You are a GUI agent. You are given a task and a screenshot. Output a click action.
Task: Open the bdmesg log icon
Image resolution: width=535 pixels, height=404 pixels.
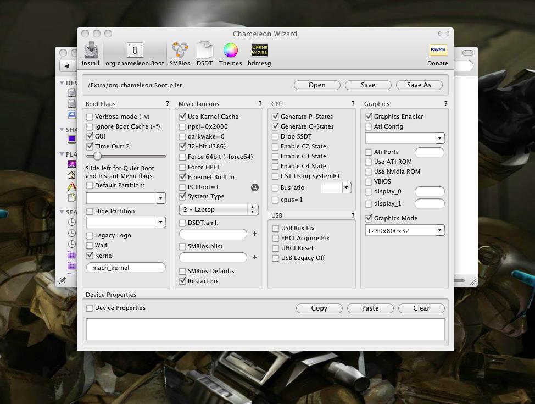[259, 51]
